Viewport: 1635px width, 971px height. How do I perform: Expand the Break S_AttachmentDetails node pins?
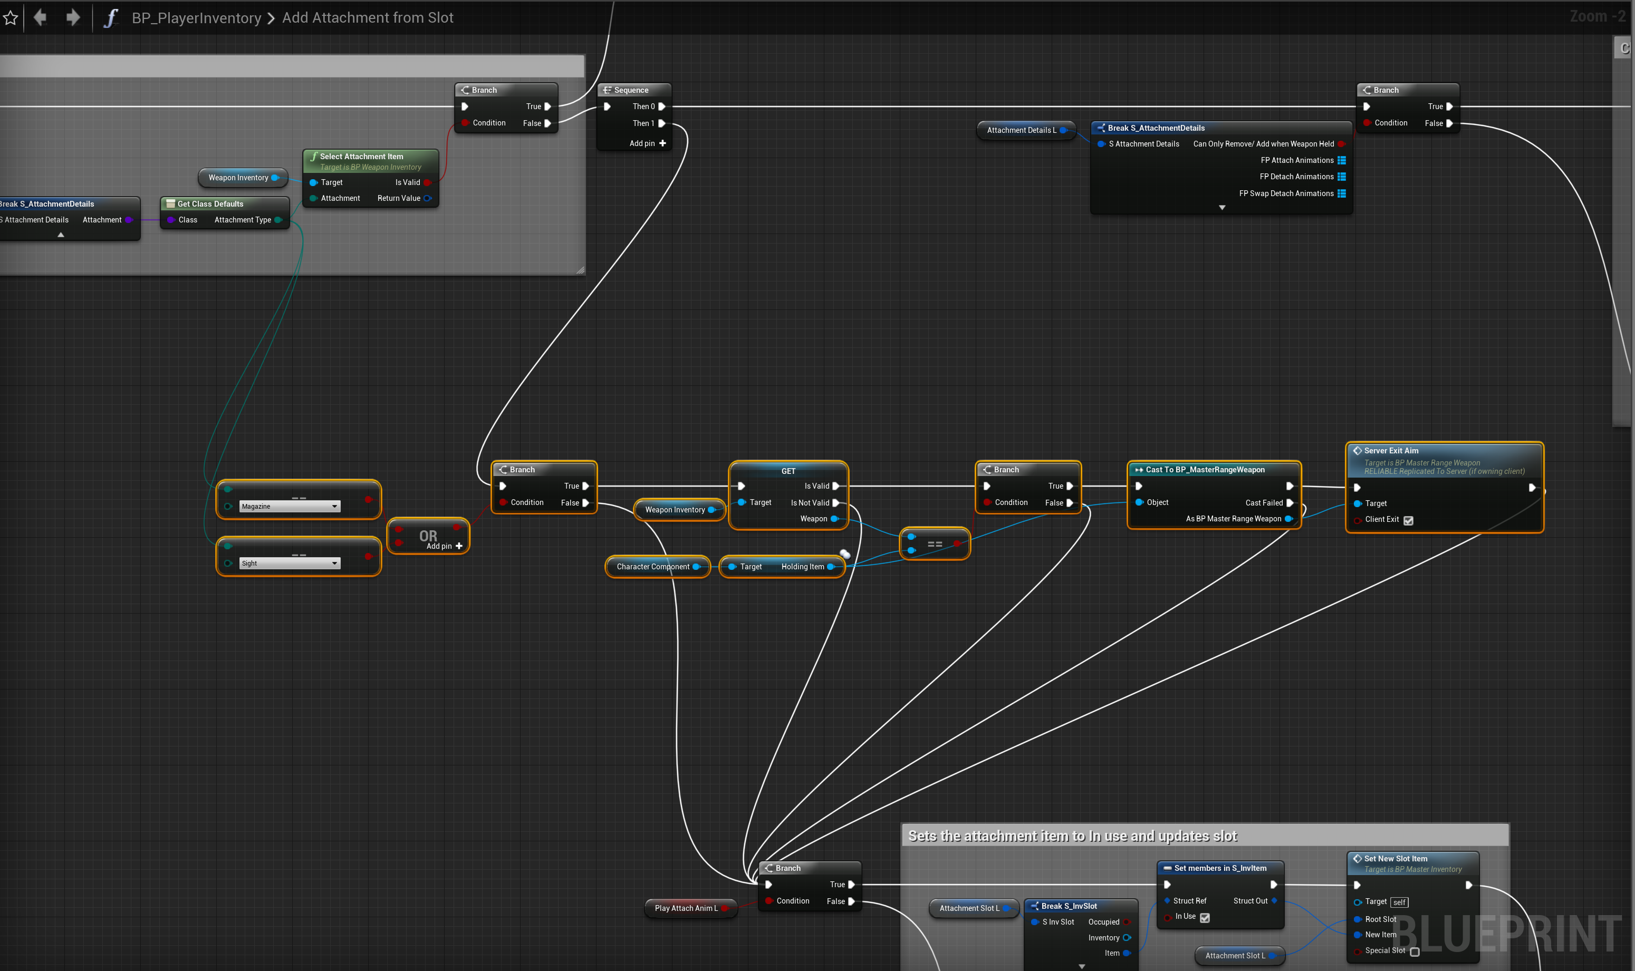point(1222,207)
